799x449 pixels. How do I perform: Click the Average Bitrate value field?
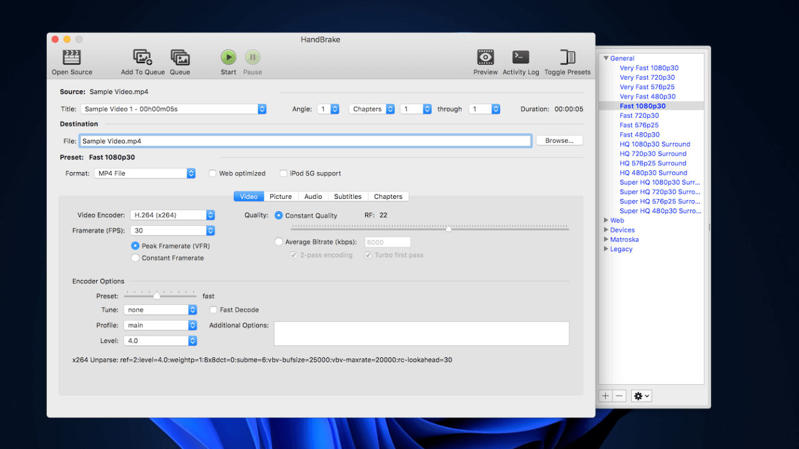point(388,243)
